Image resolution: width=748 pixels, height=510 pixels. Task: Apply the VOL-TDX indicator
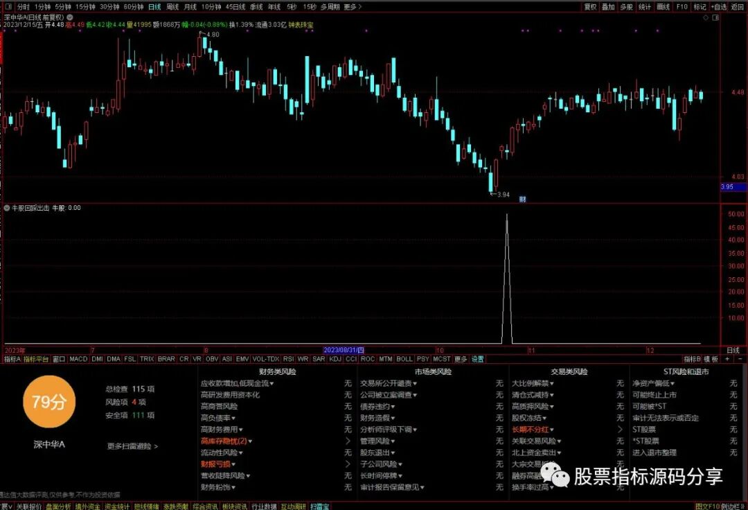click(x=266, y=359)
